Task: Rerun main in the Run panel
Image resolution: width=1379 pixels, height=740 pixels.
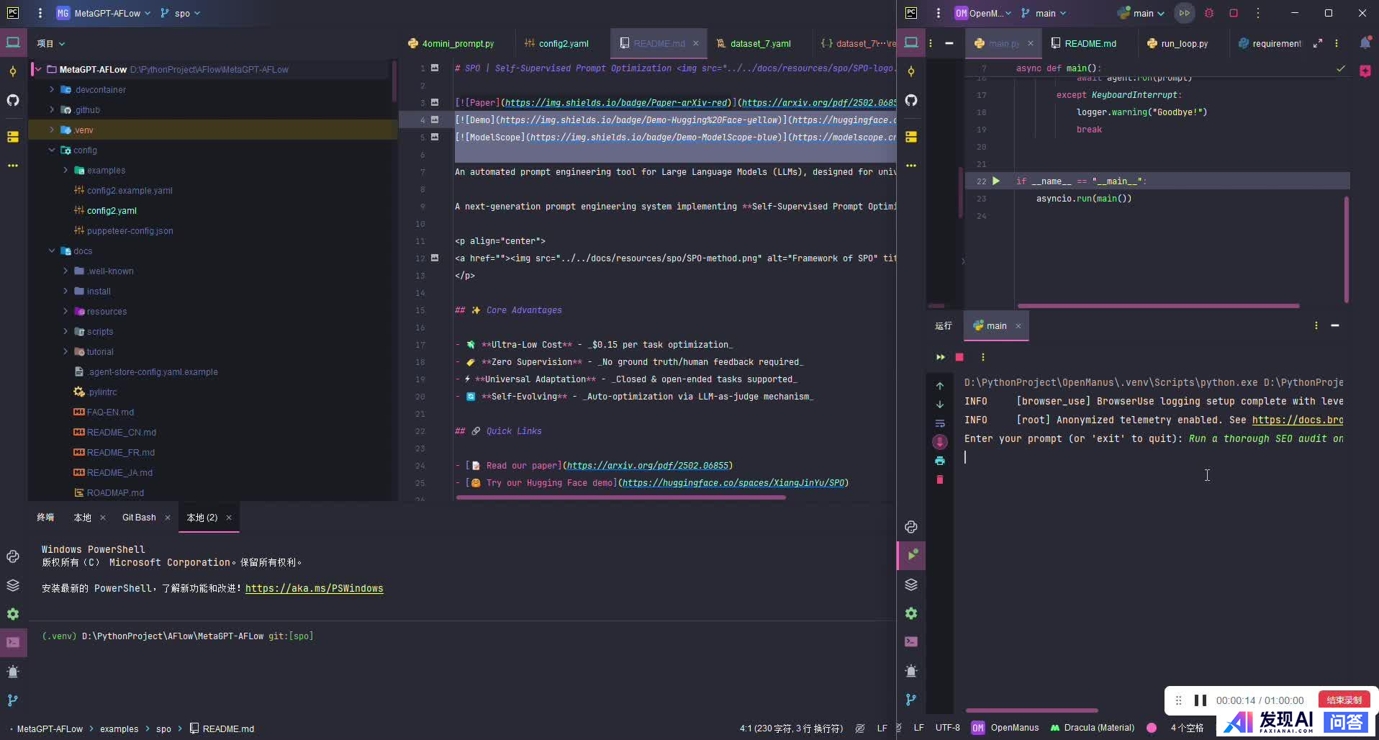Action: 940,357
